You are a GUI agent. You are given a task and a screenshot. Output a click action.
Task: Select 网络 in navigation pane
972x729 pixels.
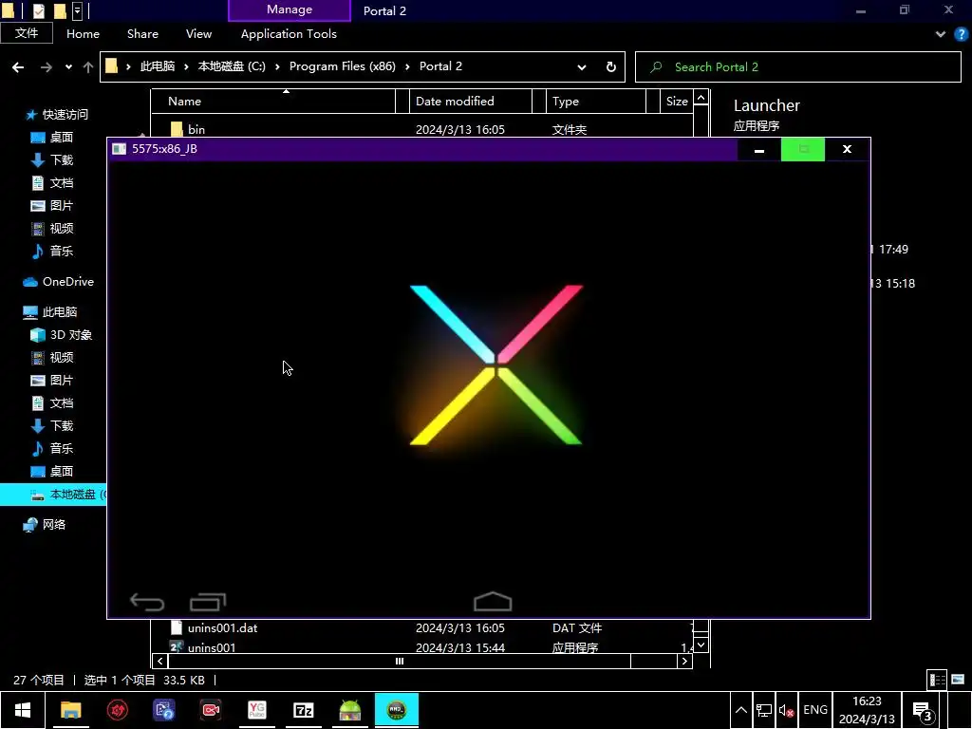pos(44,524)
